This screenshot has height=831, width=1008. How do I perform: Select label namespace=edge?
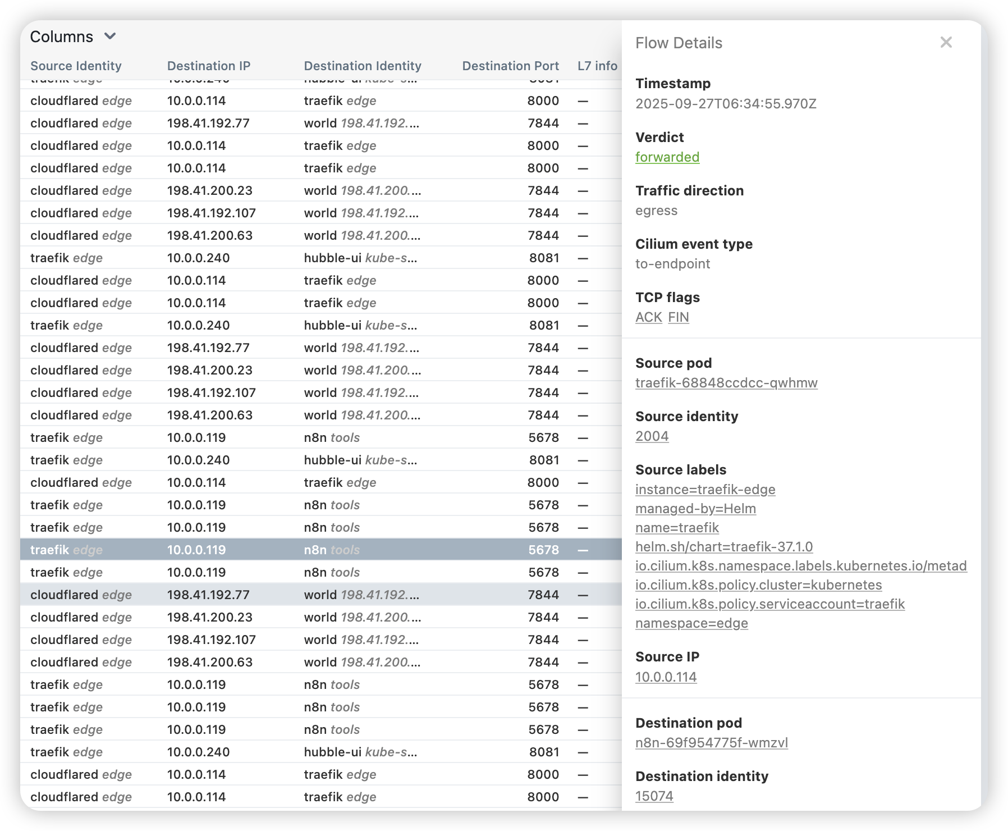pyautogui.click(x=691, y=623)
